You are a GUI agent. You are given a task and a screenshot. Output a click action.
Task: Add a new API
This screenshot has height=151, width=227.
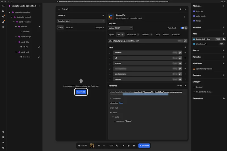click(x=224, y=34)
